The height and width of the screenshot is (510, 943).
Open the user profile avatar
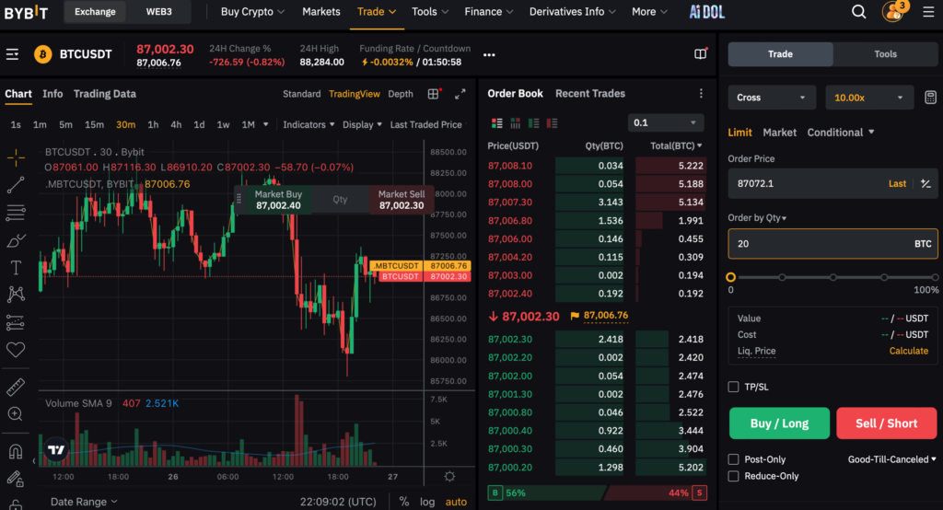(x=893, y=11)
